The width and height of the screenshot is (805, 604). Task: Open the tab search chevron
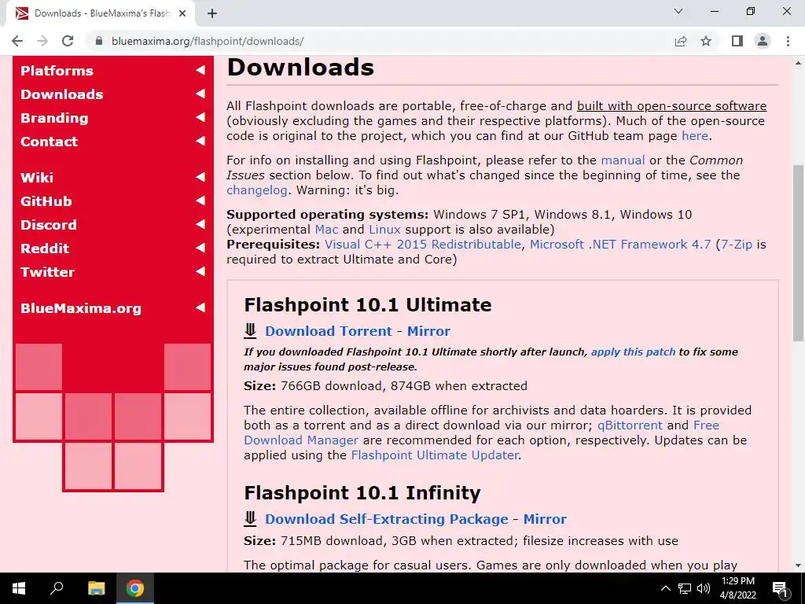678,11
